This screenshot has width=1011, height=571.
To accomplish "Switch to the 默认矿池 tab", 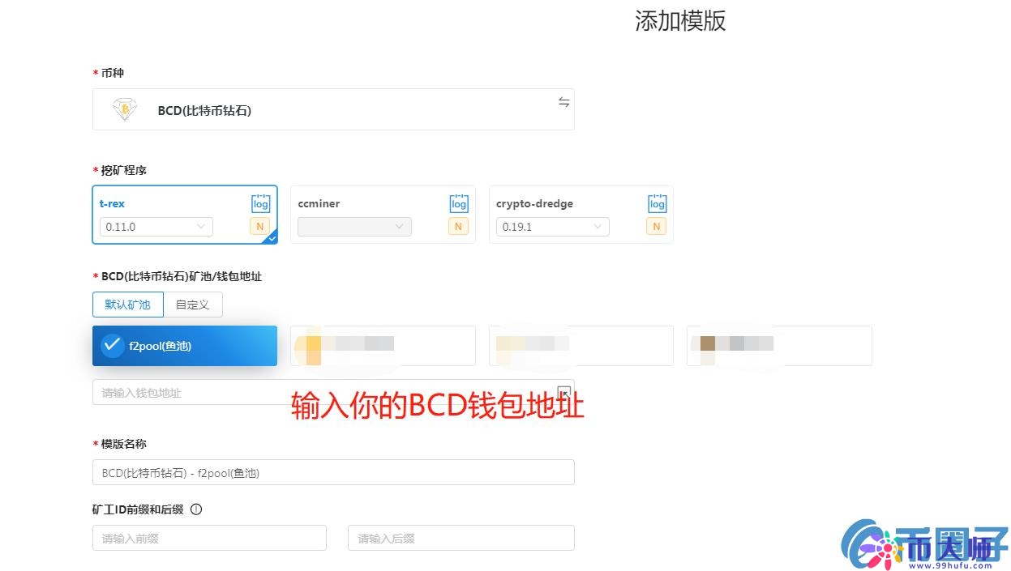I will click(128, 305).
